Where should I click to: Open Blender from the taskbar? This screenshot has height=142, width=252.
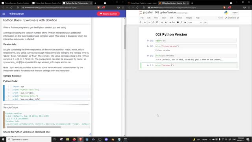tap(113, 139)
